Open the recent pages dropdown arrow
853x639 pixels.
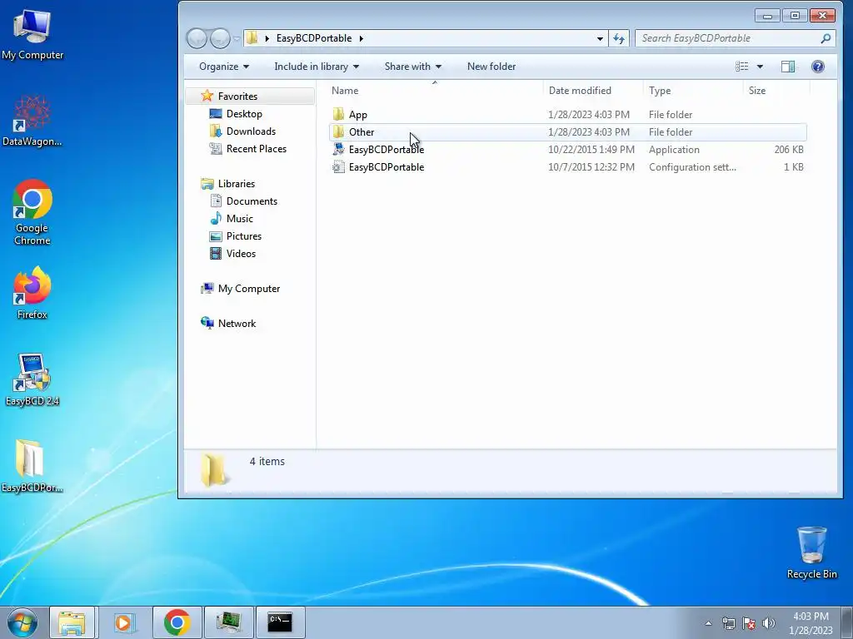237,38
